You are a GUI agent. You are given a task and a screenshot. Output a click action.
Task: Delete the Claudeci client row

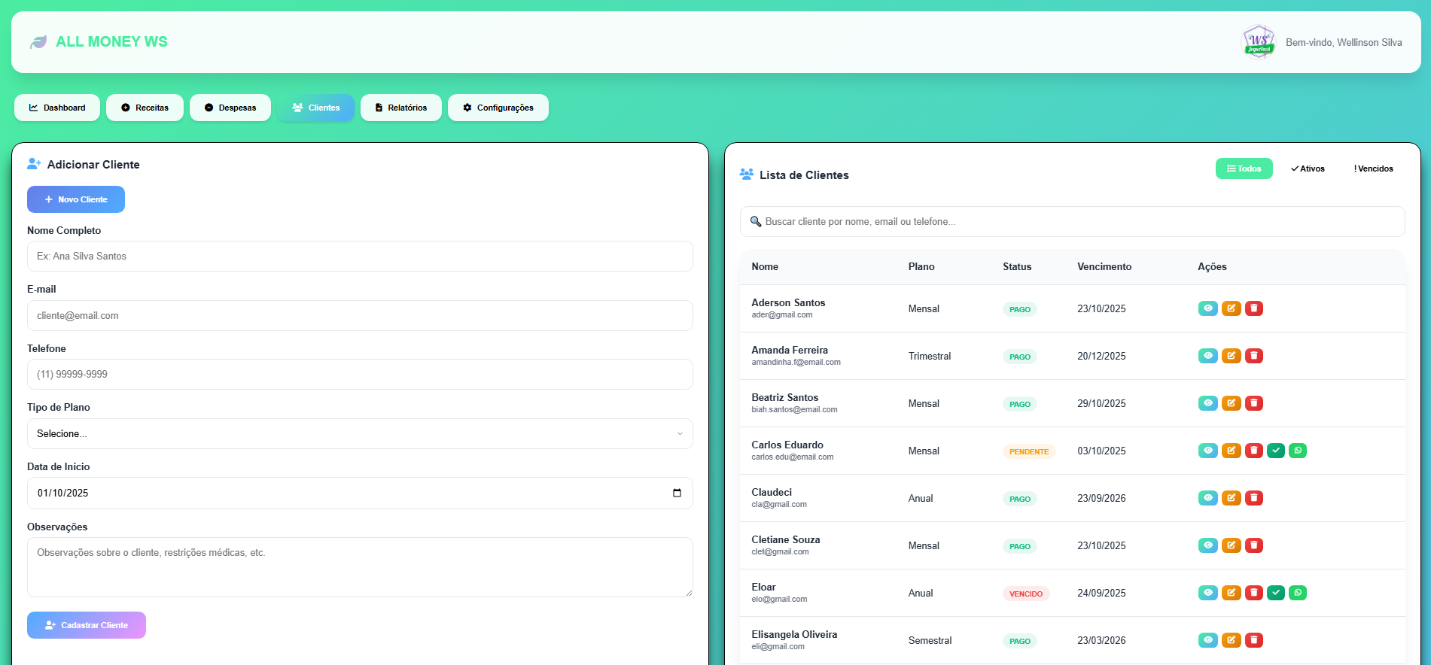coord(1253,498)
